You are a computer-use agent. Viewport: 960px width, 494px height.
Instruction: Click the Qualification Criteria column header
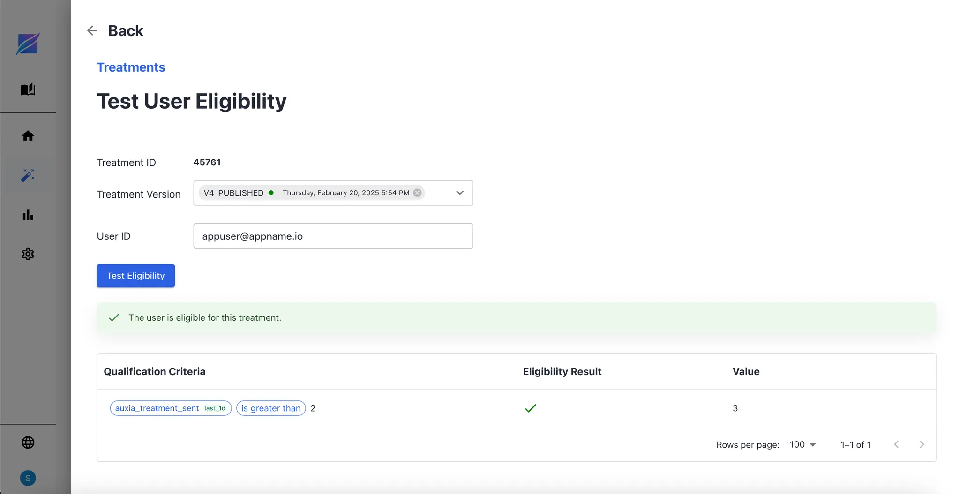[x=155, y=372]
